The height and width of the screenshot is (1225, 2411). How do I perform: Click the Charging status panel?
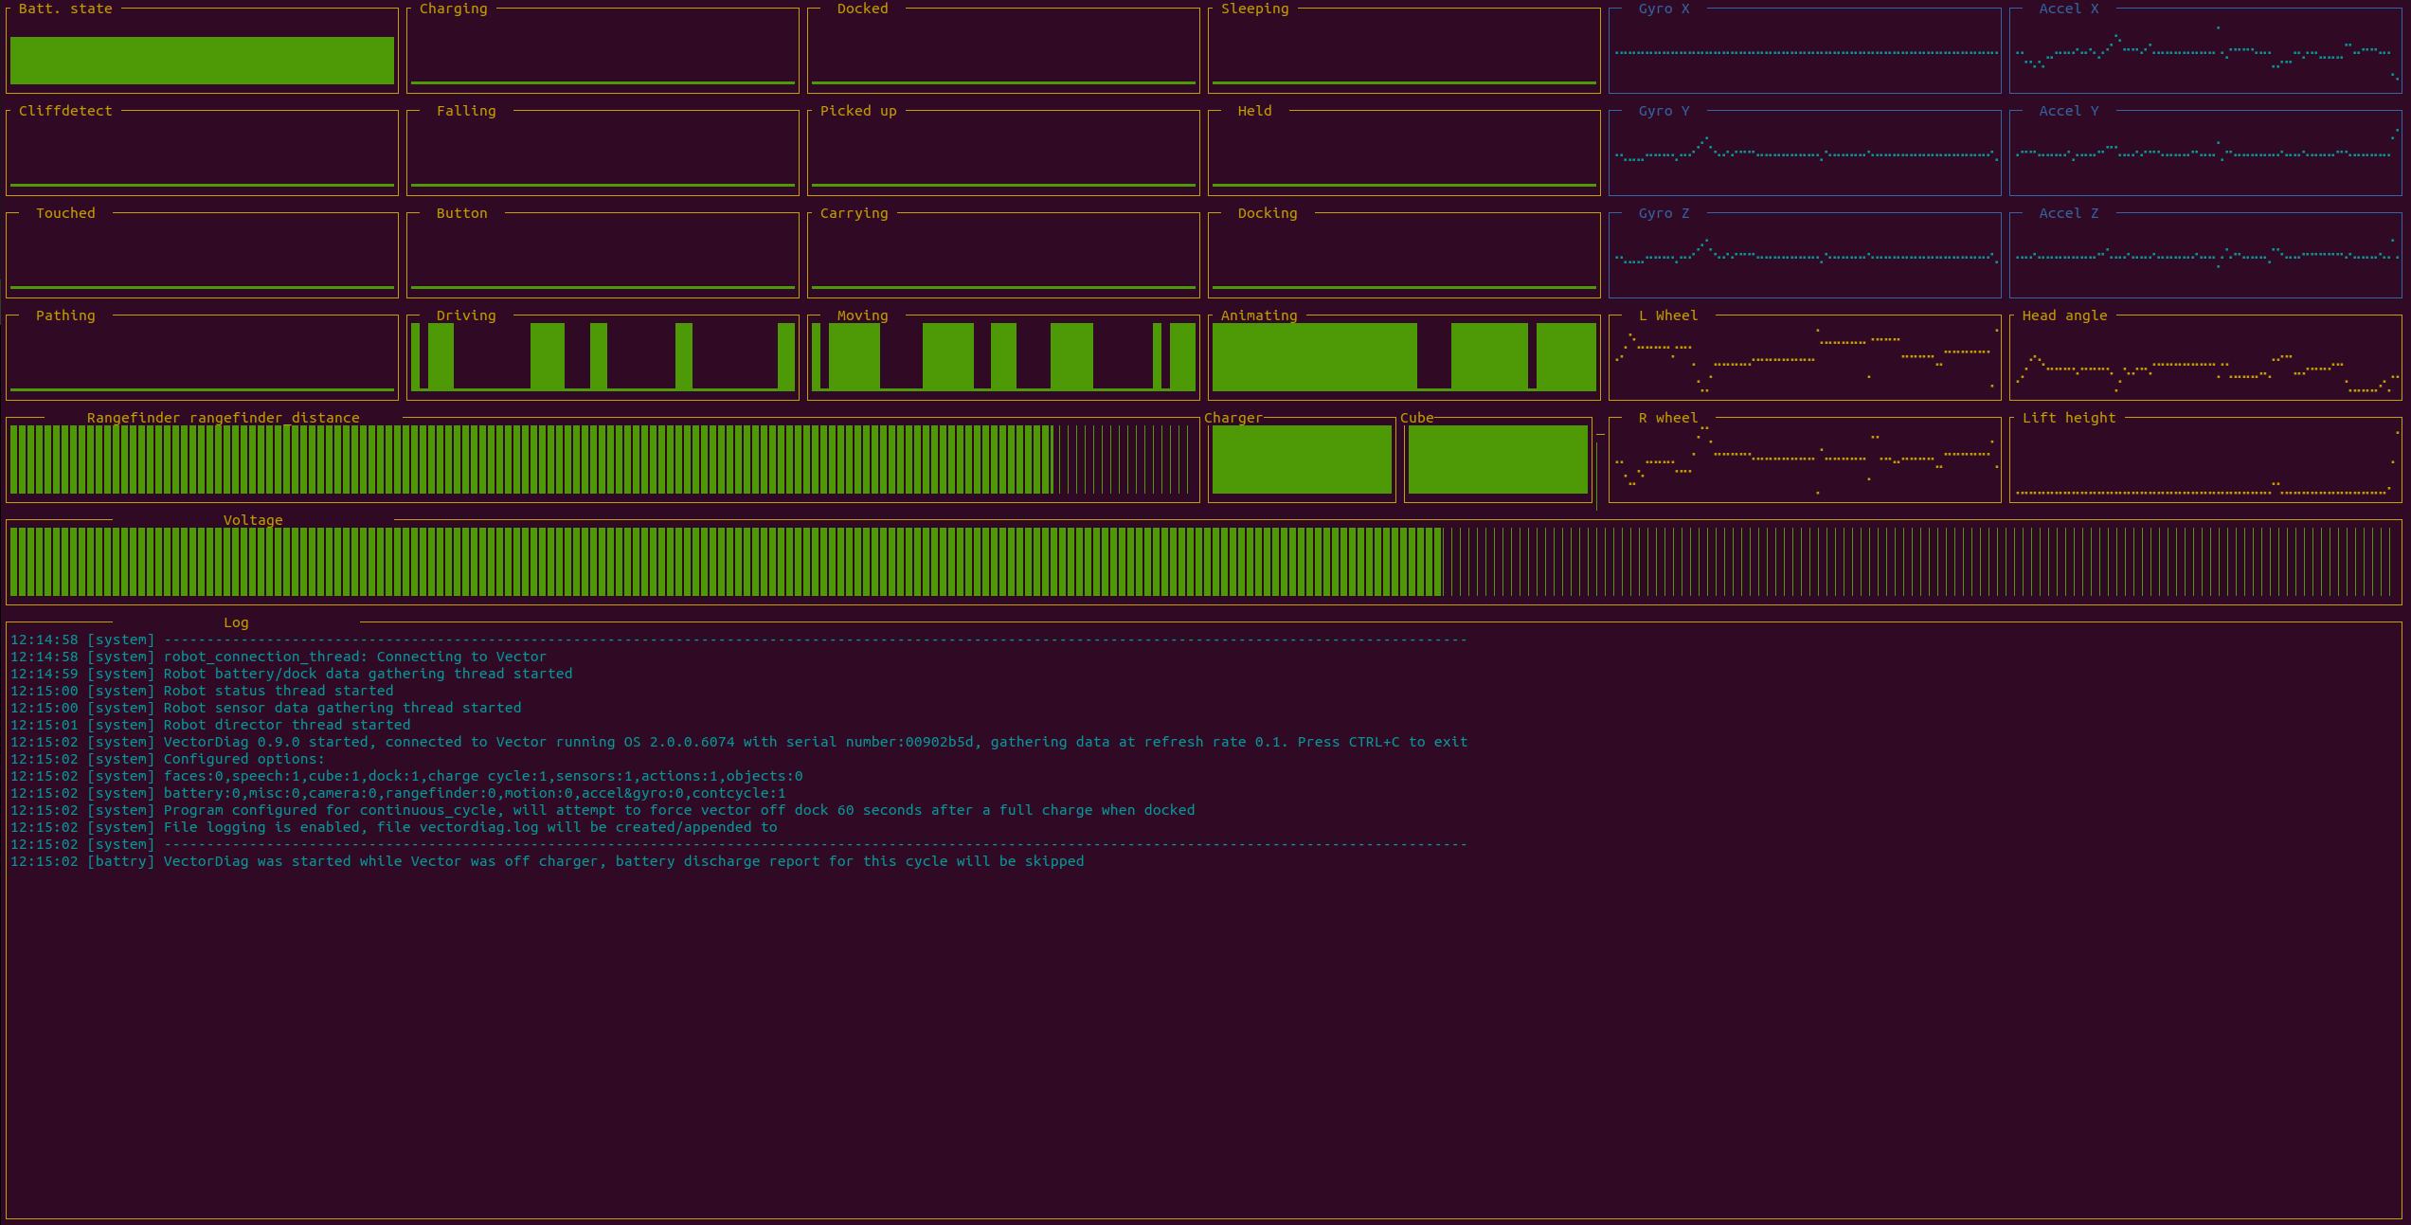[603, 52]
